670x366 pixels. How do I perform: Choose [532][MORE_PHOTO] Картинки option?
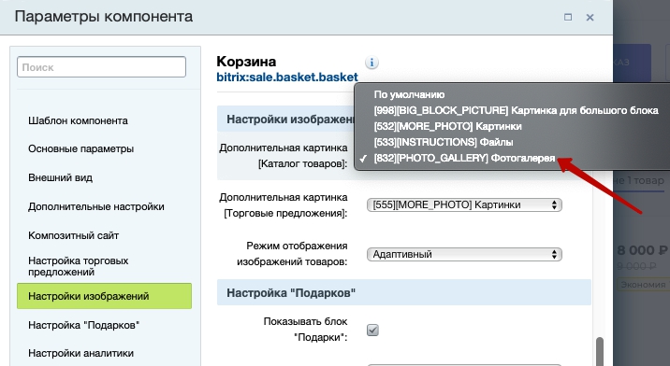[x=447, y=126]
